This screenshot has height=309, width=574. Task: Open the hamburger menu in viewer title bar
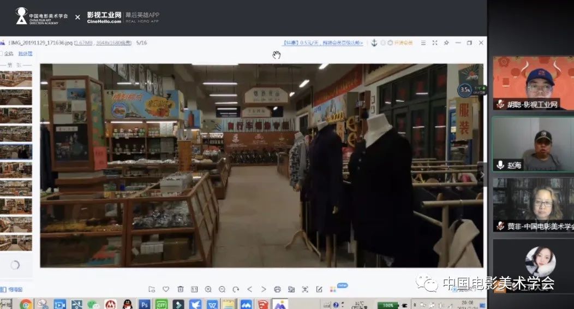[423, 43]
